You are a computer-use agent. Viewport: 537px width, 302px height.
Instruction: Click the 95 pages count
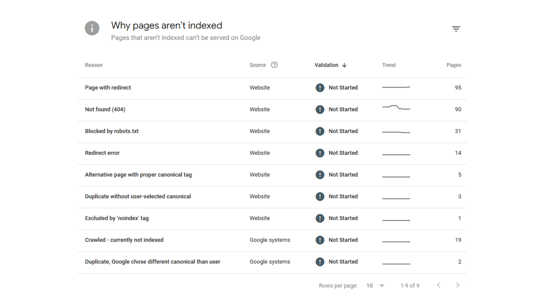(458, 88)
